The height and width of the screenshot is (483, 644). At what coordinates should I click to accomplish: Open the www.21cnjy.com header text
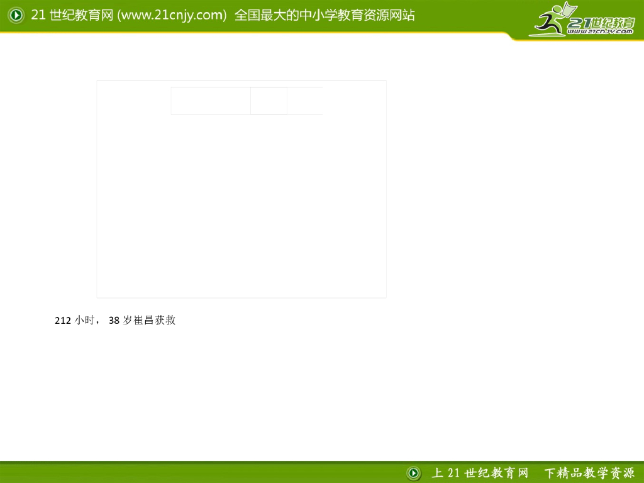tap(172, 15)
